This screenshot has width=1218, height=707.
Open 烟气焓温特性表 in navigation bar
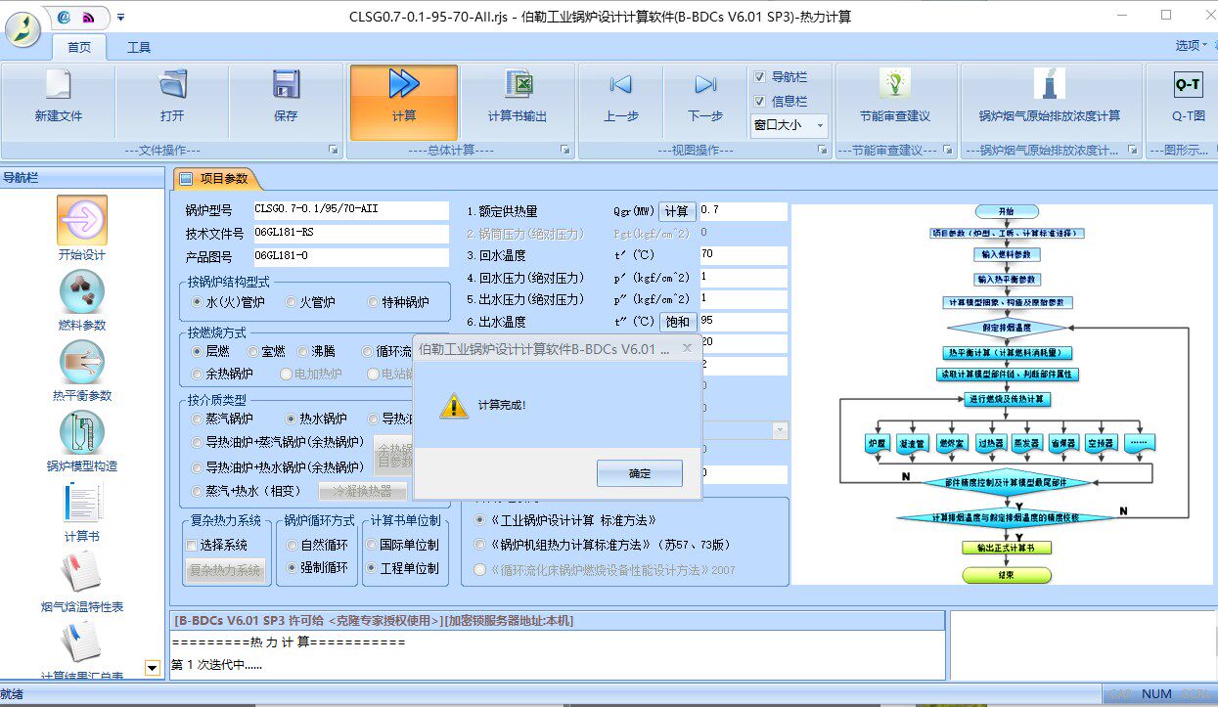pyautogui.click(x=82, y=582)
